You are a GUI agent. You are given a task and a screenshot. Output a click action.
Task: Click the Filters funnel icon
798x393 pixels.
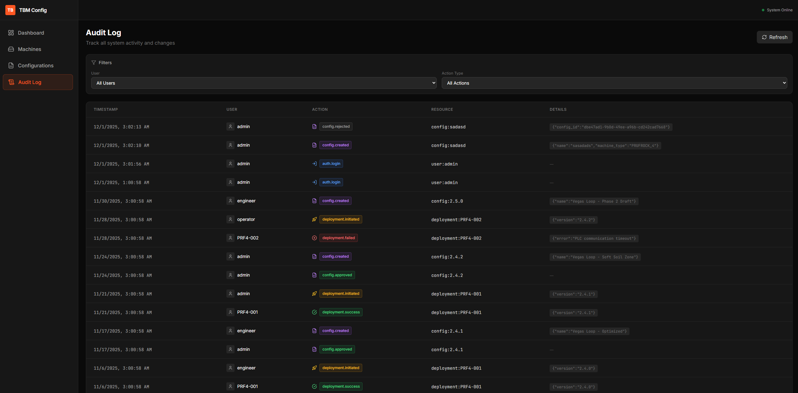click(x=94, y=63)
